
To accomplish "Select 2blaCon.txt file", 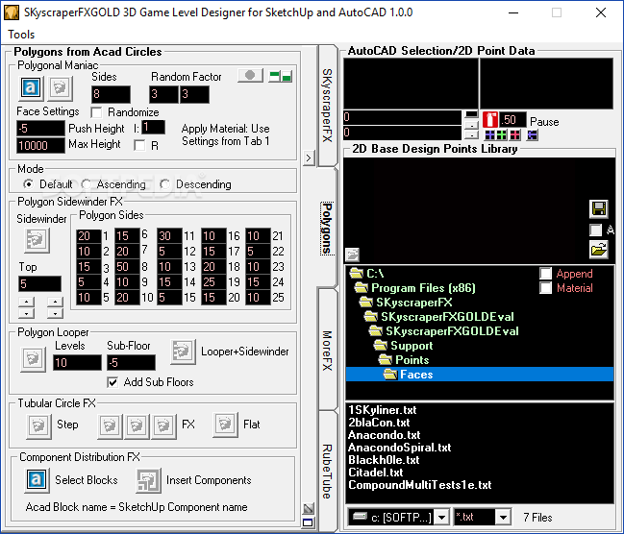I will [379, 423].
